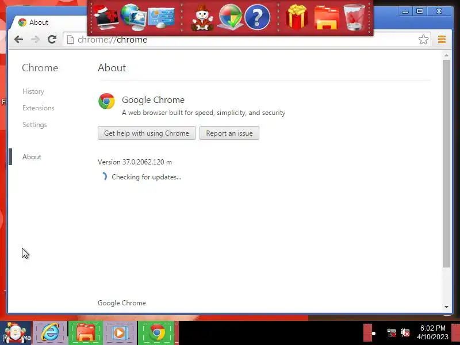The width and height of the screenshot is (460, 345).
Task: Open the control panel dock icon
Action: 161,18
